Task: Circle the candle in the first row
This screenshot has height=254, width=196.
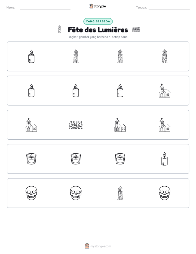Action: (31, 56)
